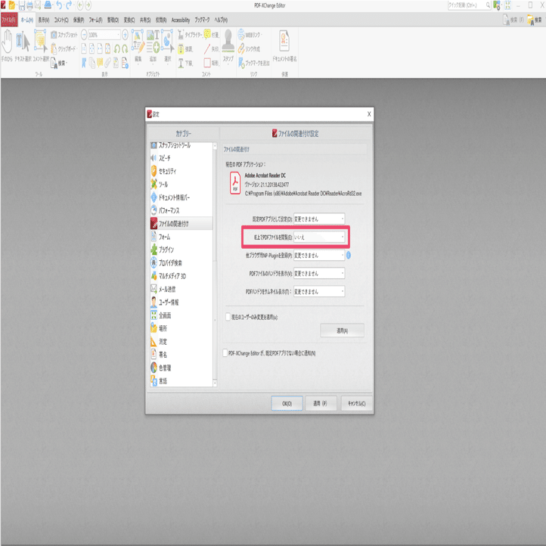Select メール送信 category in settings list
Image resolution: width=546 pixels, height=546 pixels.
pyautogui.click(x=181, y=289)
